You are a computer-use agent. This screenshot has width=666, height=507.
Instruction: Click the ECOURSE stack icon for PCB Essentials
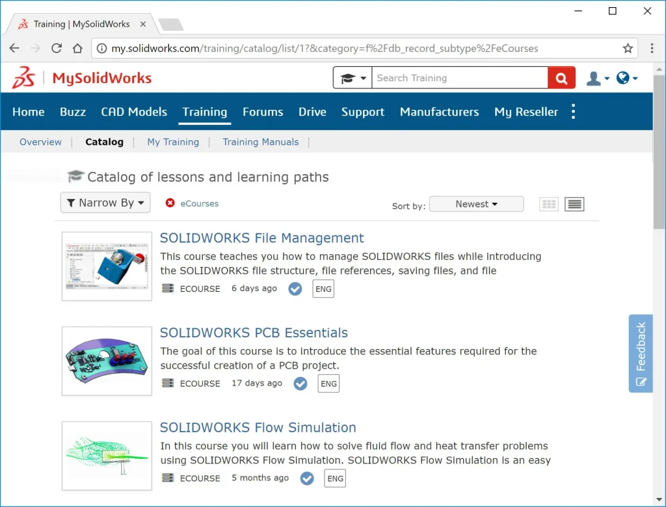pos(168,383)
